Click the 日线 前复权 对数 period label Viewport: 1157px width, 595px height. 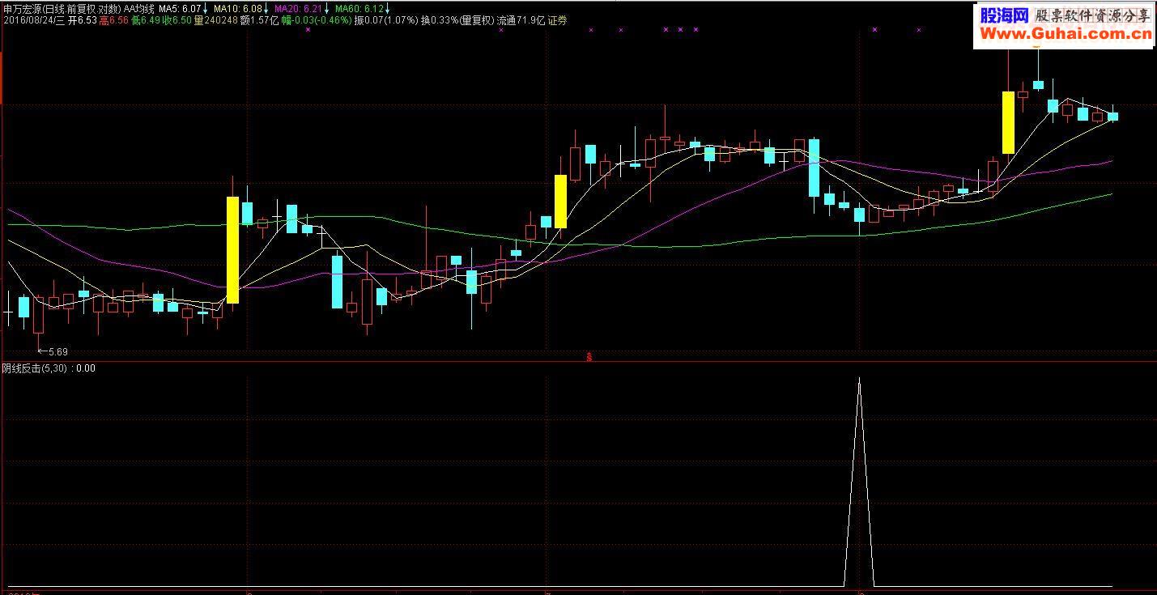pyautogui.click(x=82, y=8)
